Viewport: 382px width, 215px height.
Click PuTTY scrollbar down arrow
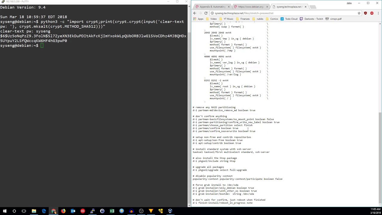[x=189, y=205]
